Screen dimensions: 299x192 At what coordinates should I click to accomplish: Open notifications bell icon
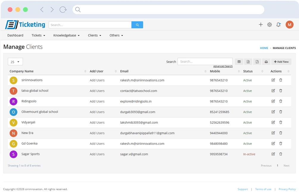(x=278, y=25)
